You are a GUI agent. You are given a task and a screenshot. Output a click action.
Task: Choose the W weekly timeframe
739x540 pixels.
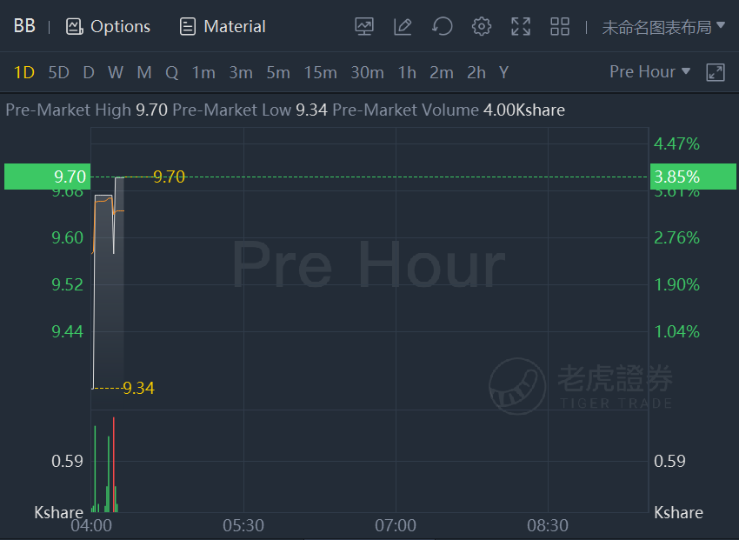116,72
